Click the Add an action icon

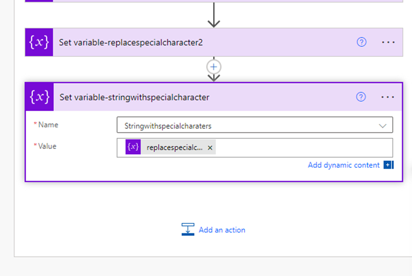tap(188, 230)
